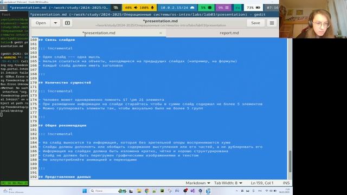The width and height of the screenshot is (347, 195).
Task: Switch to the report.md tab
Action: (229, 33)
